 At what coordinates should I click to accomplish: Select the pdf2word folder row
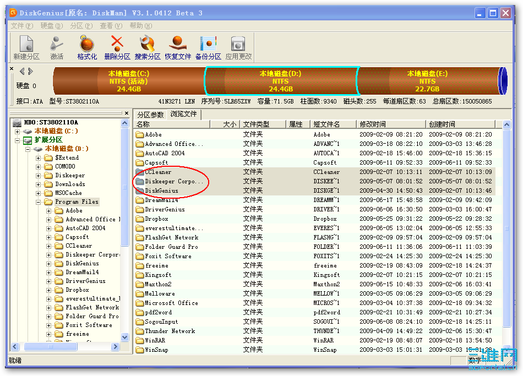pos(315,312)
